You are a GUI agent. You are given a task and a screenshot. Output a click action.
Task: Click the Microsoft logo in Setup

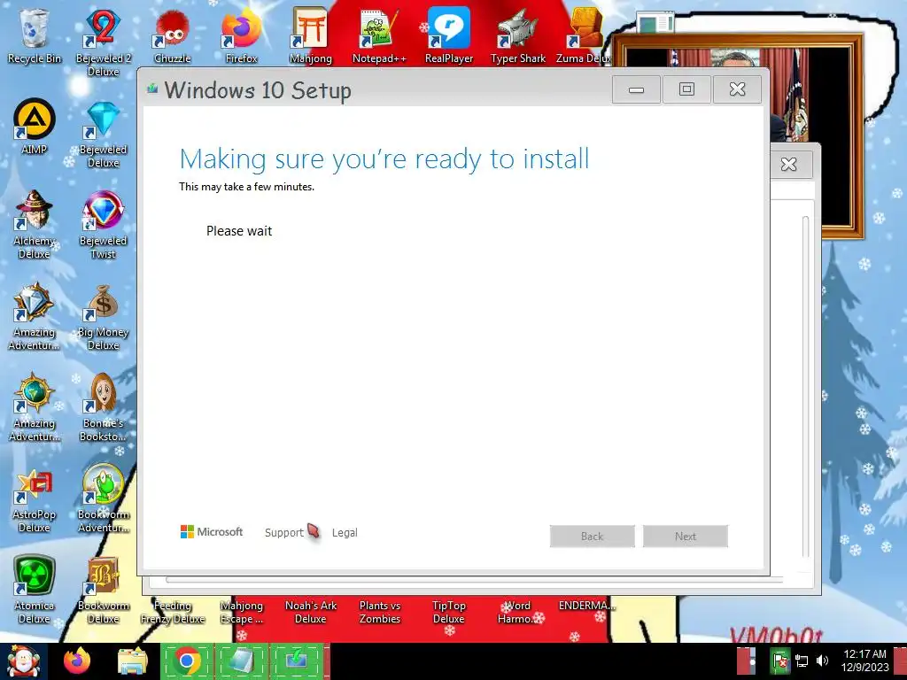[x=212, y=532]
